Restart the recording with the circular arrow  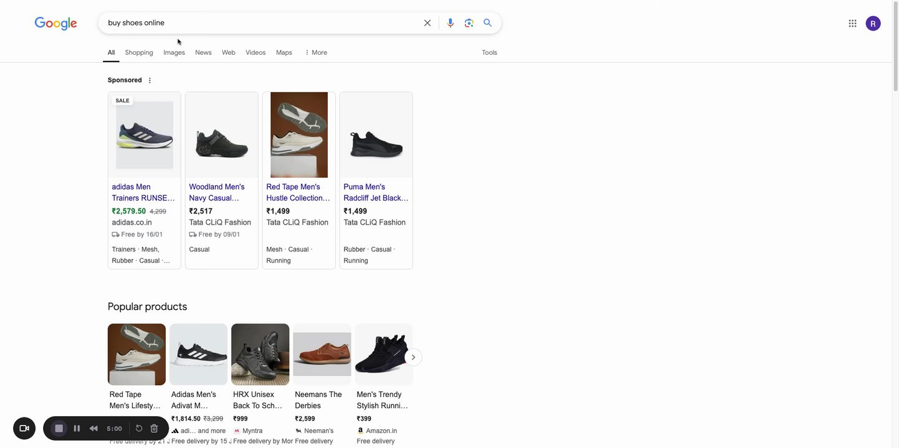point(139,428)
